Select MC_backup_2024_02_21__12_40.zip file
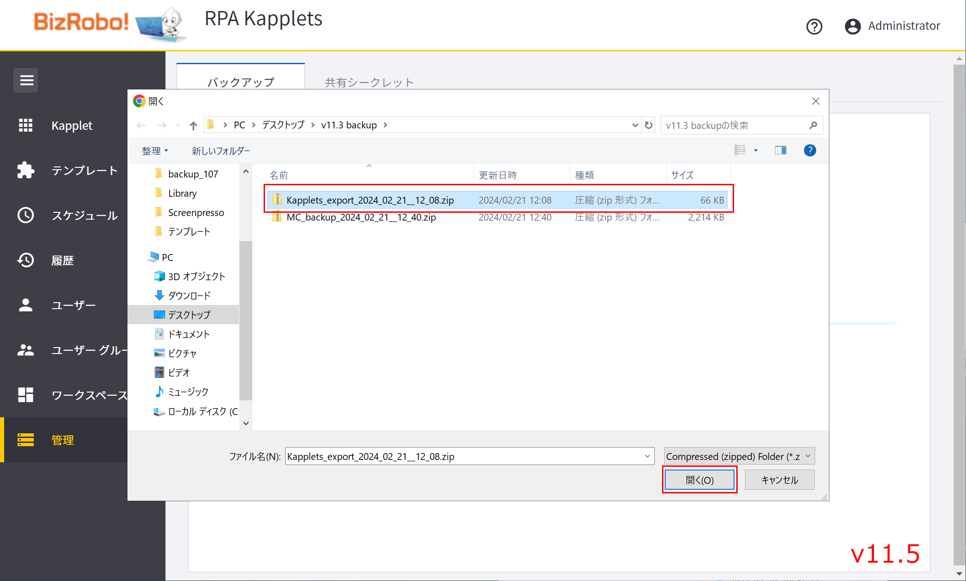 (x=497, y=217)
